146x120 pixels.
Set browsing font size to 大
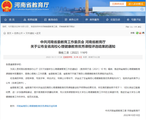point(75,57)
